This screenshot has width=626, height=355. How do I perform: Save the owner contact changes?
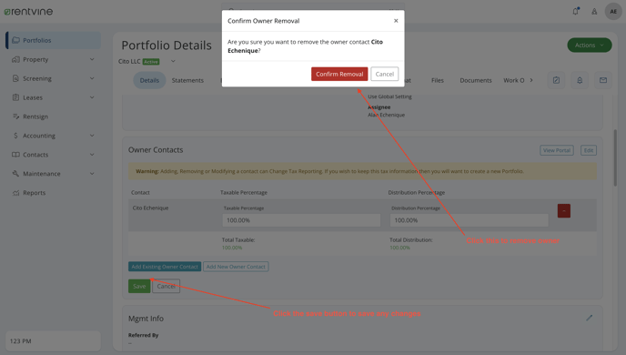pyautogui.click(x=139, y=286)
